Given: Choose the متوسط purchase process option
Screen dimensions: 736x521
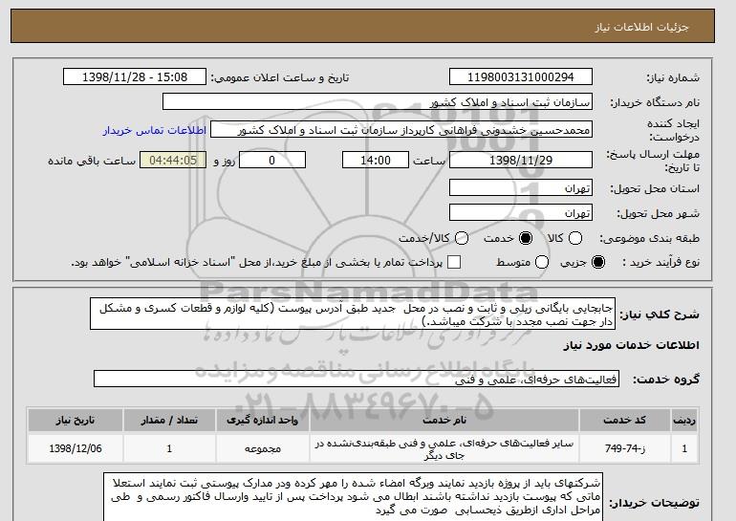Looking at the screenshot, I should (542, 262).
